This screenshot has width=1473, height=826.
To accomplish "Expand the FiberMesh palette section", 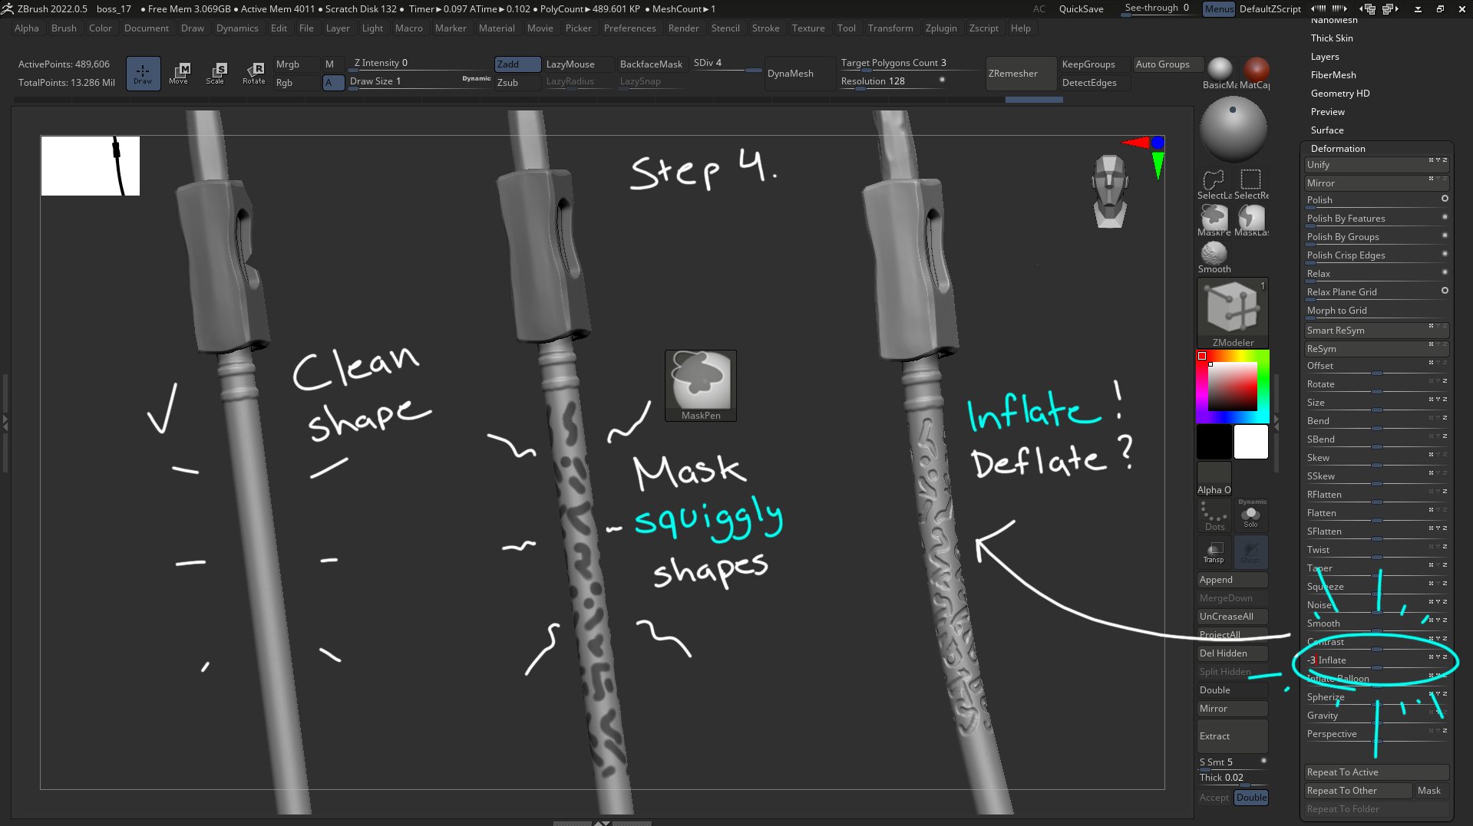I will (x=1333, y=75).
